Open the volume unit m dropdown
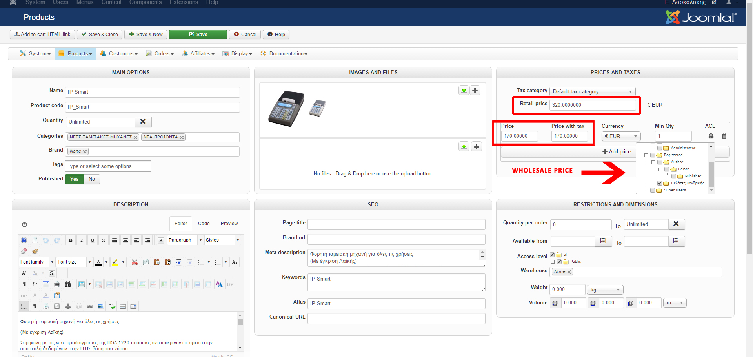This screenshot has height=357, width=753. pos(675,303)
